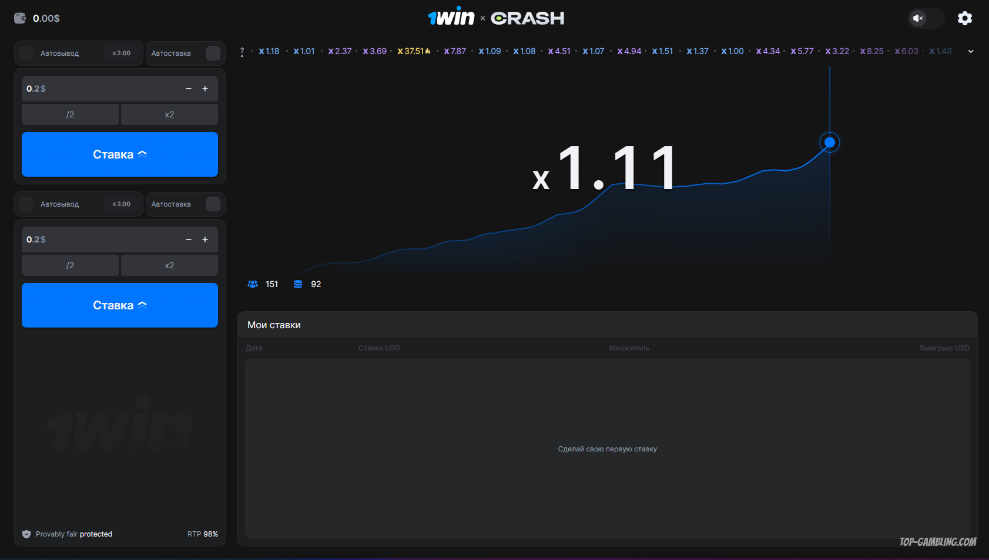989x560 pixels.
Task: Enable Автовывод checkbox in first bet panel
Action: click(27, 53)
